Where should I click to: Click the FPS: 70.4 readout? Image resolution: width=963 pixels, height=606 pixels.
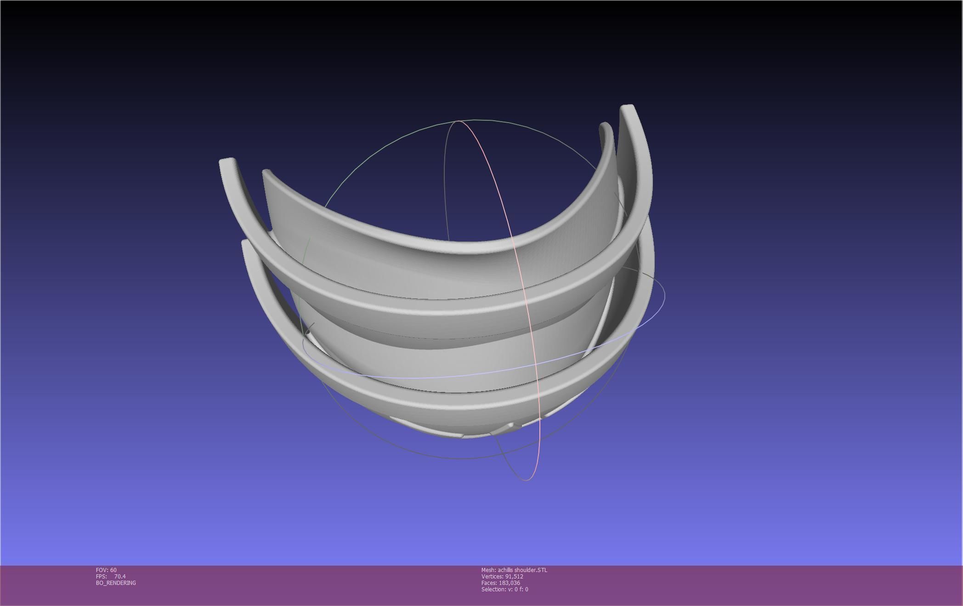111,576
